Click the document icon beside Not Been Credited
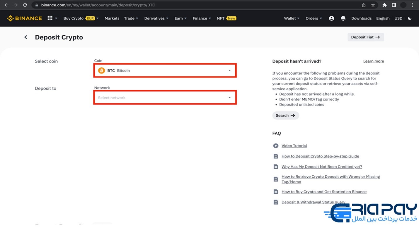Image resolution: width=419 pixels, height=235 pixels. point(276,167)
